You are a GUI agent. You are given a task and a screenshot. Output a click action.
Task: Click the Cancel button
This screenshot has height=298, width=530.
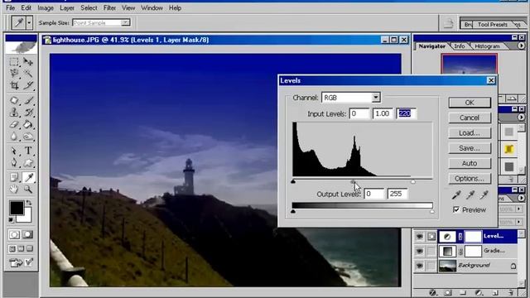point(470,118)
